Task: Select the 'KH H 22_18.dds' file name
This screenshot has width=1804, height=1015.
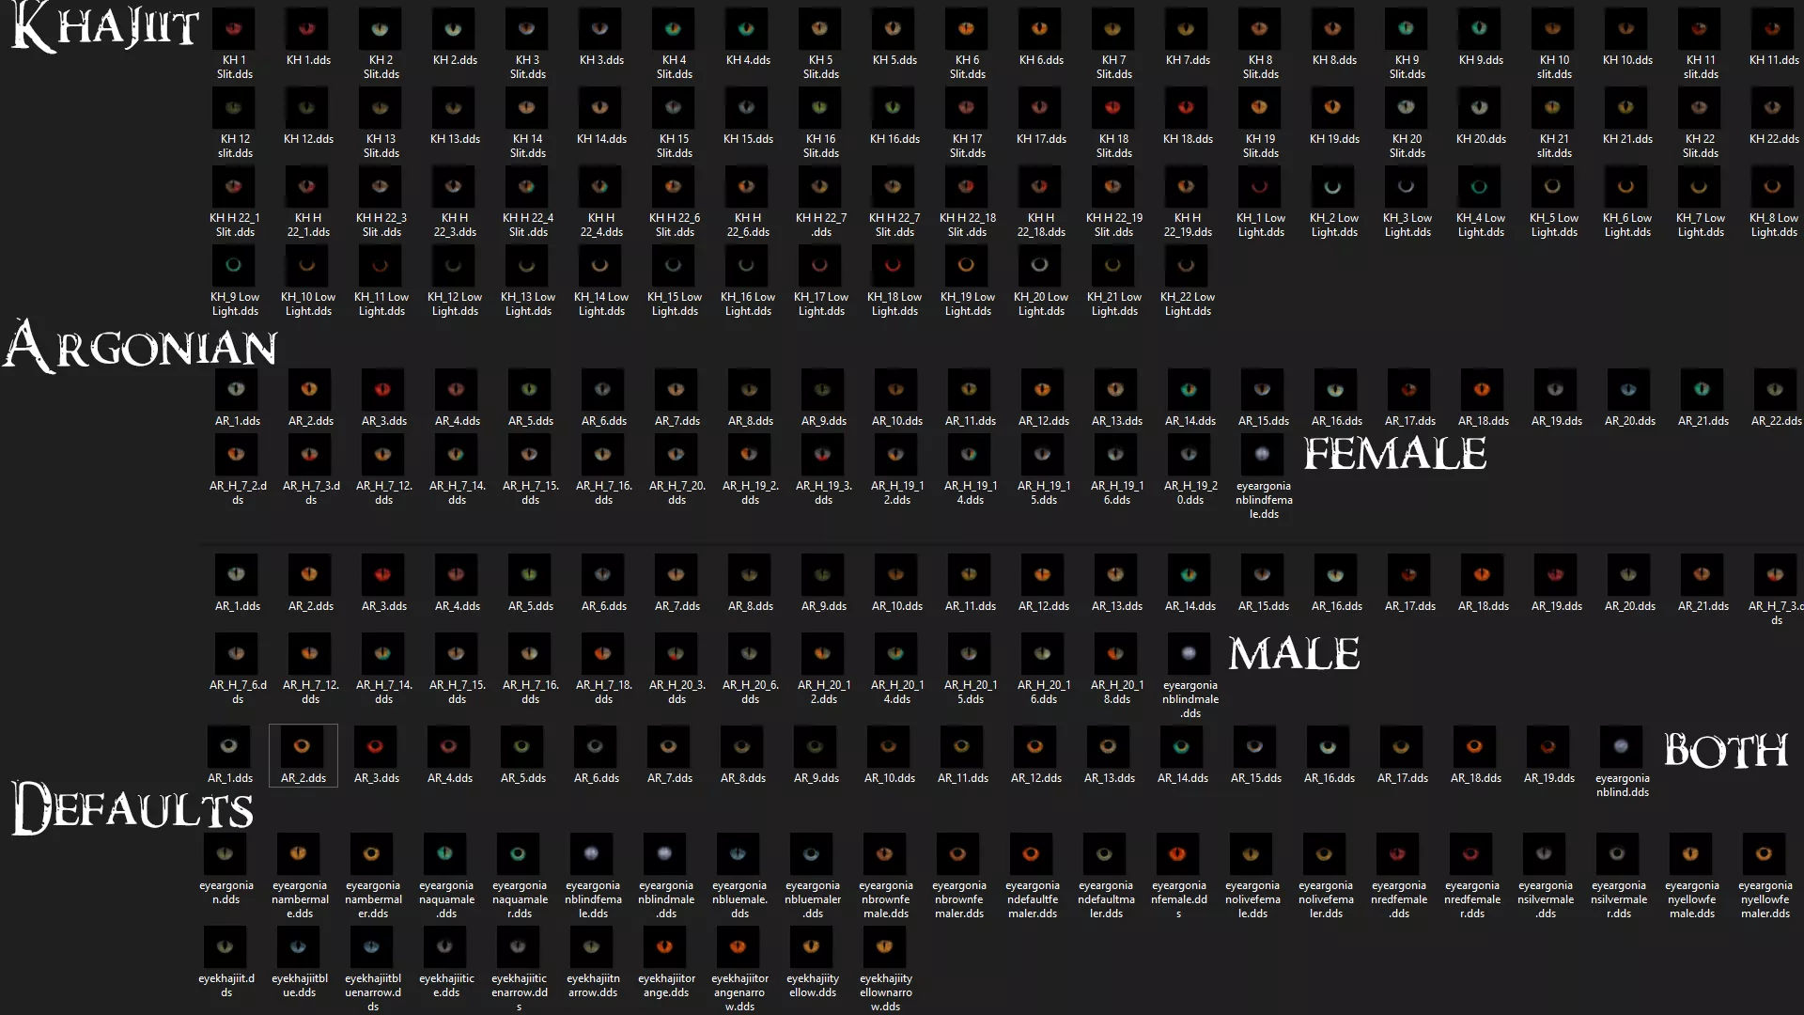Action: click(x=1041, y=225)
